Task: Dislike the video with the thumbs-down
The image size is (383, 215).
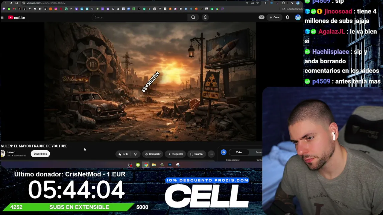Action: click(136, 154)
